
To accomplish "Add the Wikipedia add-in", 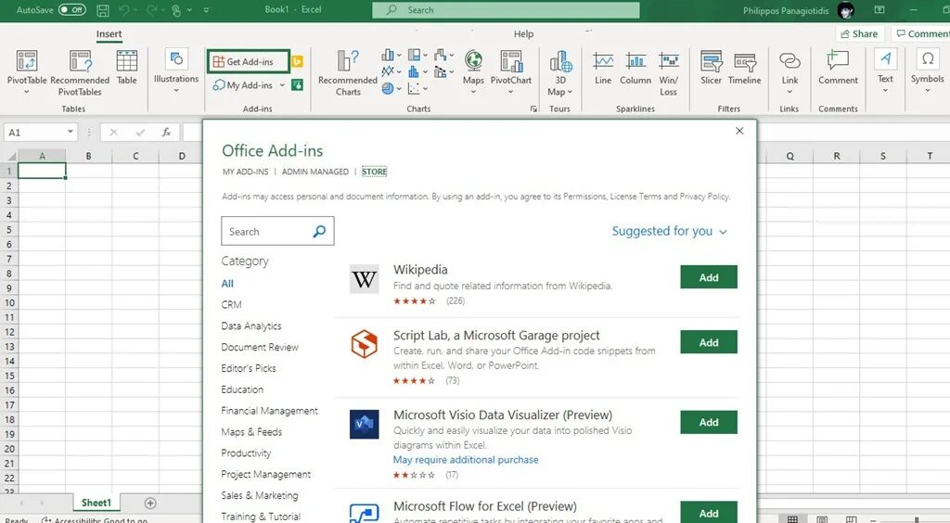I will [709, 277].
